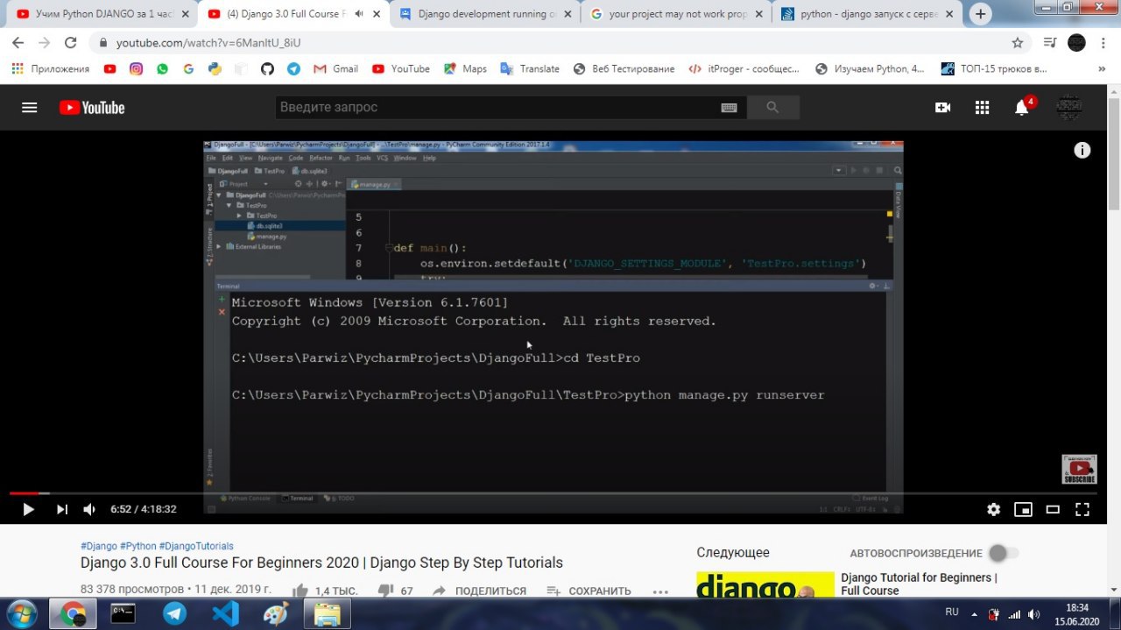Open the Windows Start menu

[x=21, y=613]
